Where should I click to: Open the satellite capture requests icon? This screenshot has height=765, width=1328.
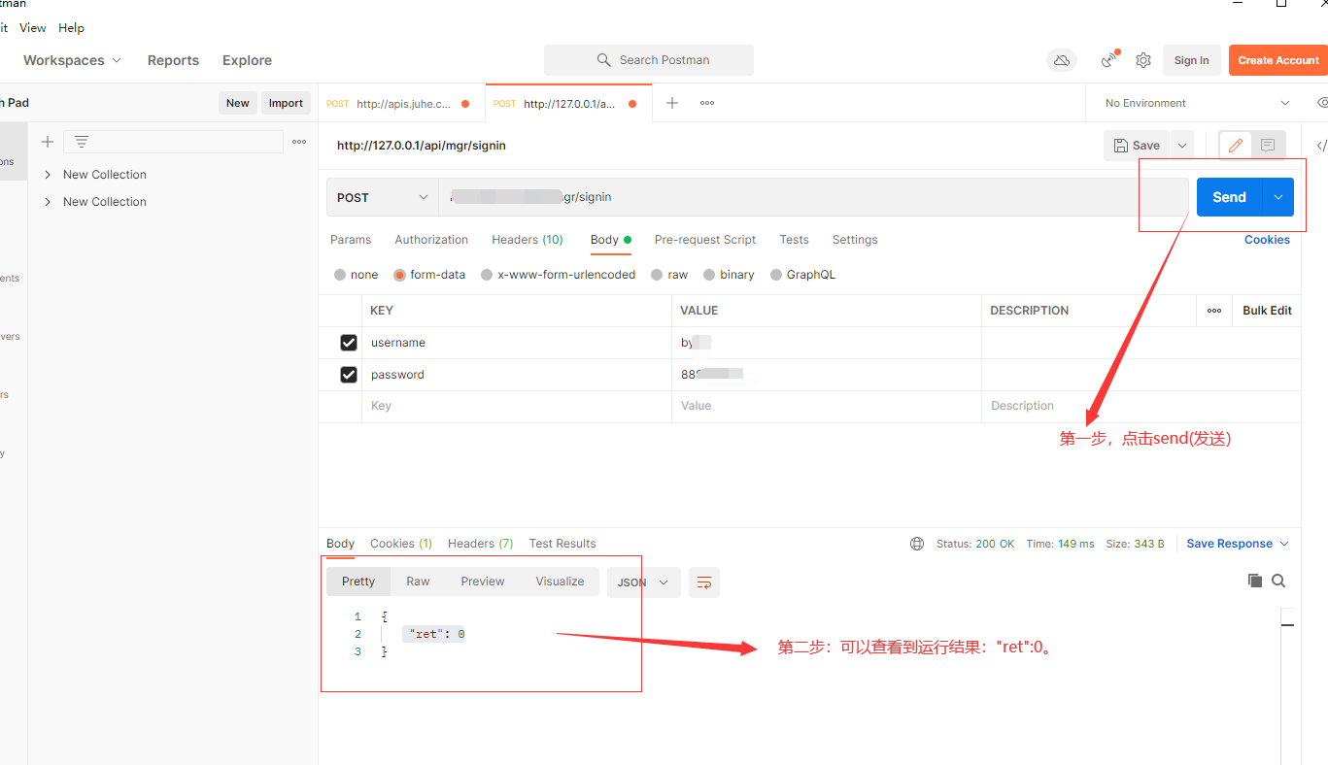pos(1109,60)
